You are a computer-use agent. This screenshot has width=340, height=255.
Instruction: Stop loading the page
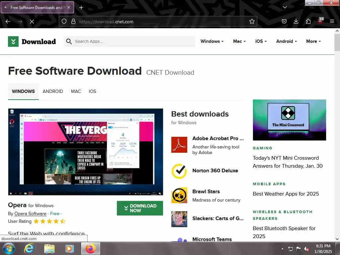click(x=32, y=22)
